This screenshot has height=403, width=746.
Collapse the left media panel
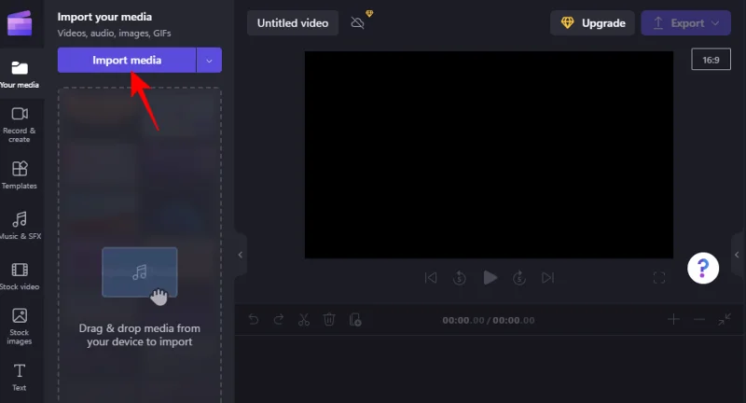[x=241, y=255]
